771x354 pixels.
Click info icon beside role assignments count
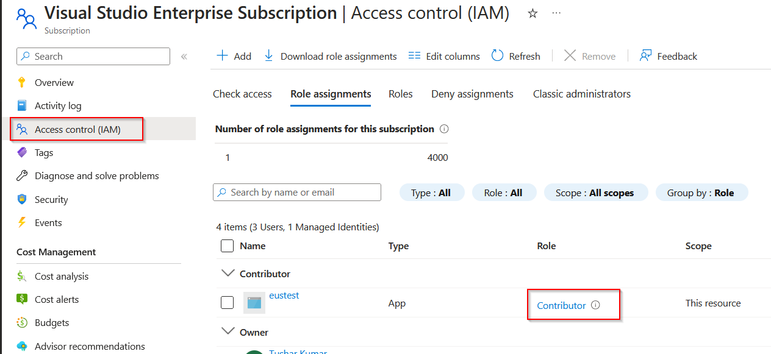[x=444, y=129]
